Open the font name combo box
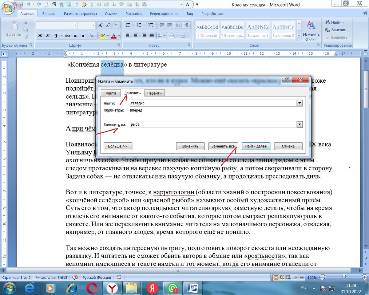Screen dimensions: 369x295 pyautogui.click(x=57, y=25)
